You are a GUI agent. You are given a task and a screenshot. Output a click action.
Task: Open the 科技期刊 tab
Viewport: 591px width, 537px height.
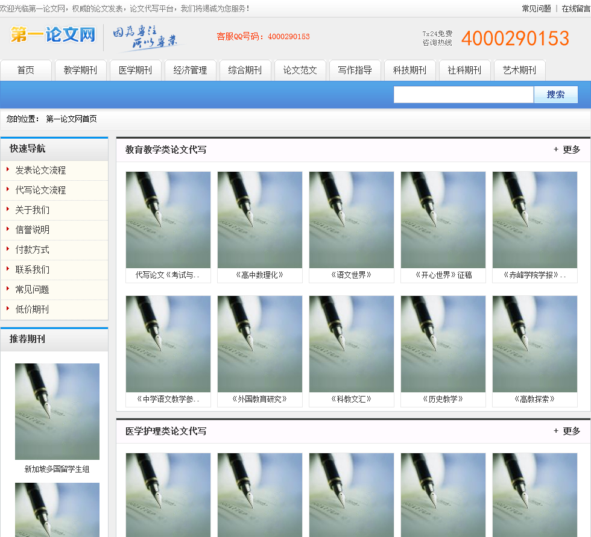point(409,70)
